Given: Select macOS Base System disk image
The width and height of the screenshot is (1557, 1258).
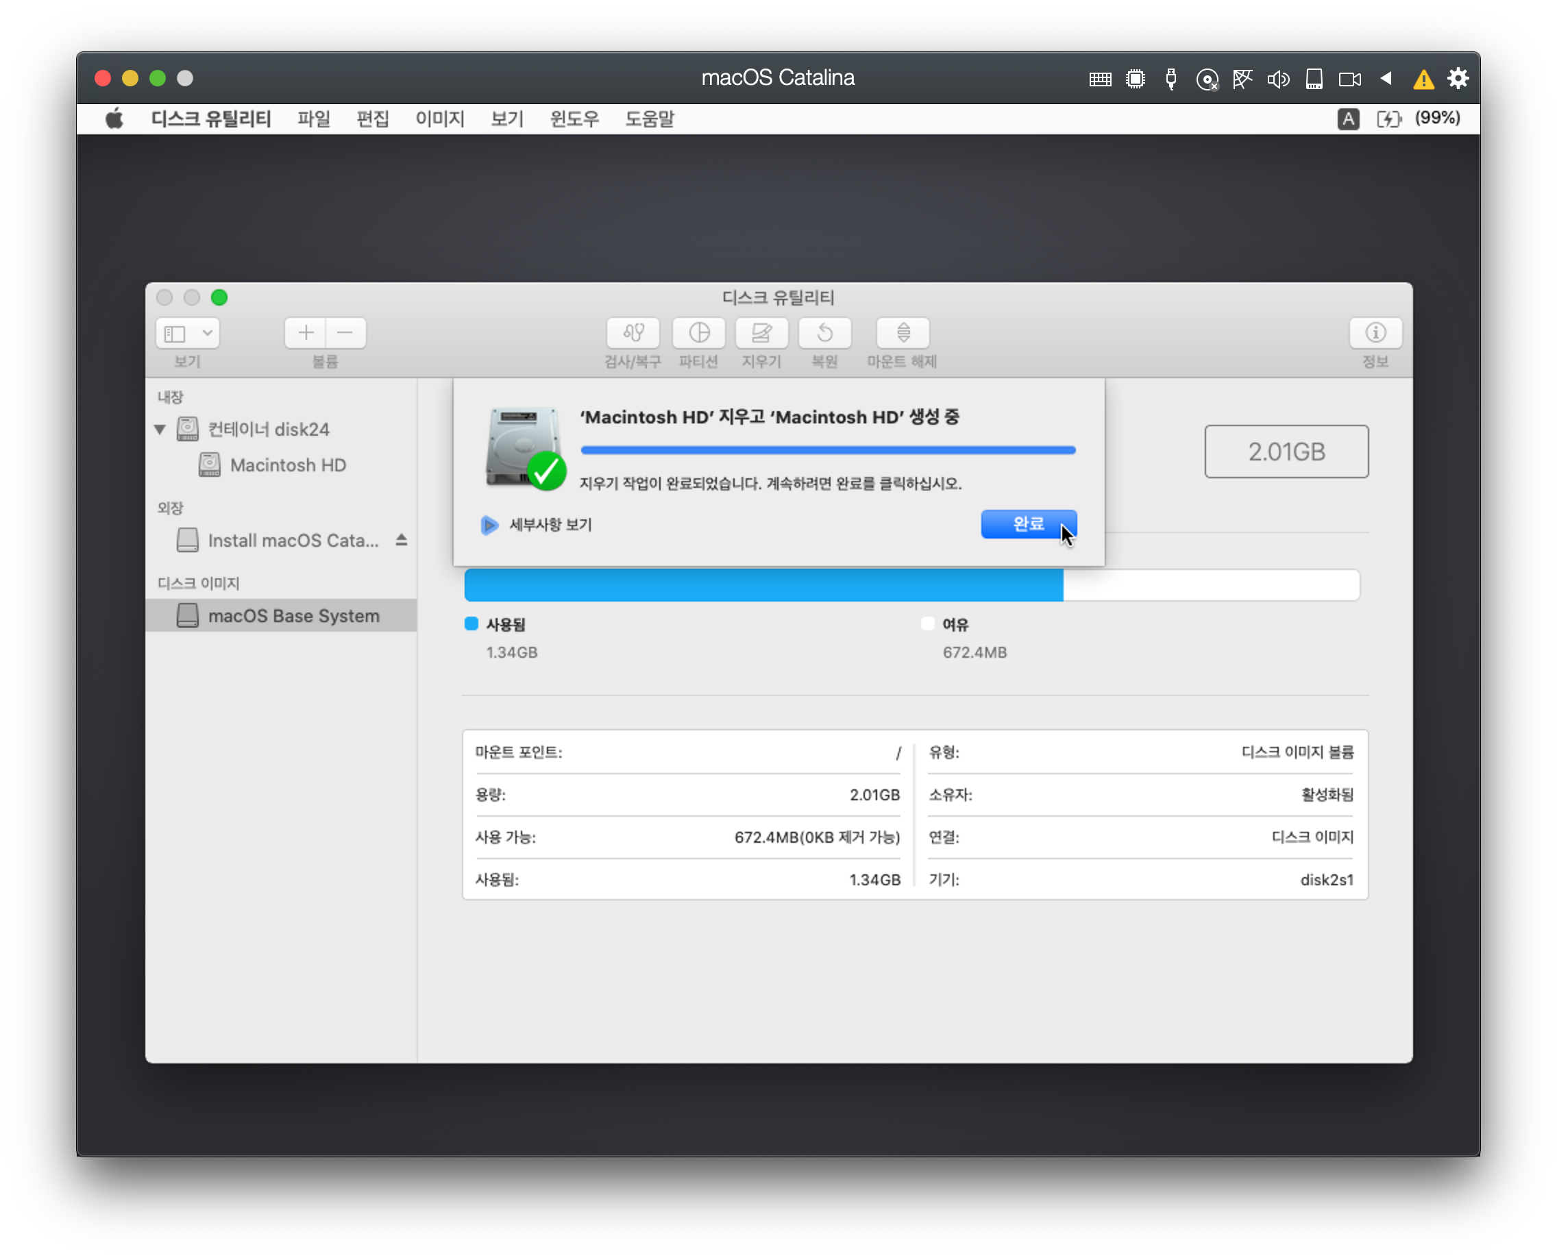Looking at the screenshot, I should pyautogui.click(x=280, y=616).
